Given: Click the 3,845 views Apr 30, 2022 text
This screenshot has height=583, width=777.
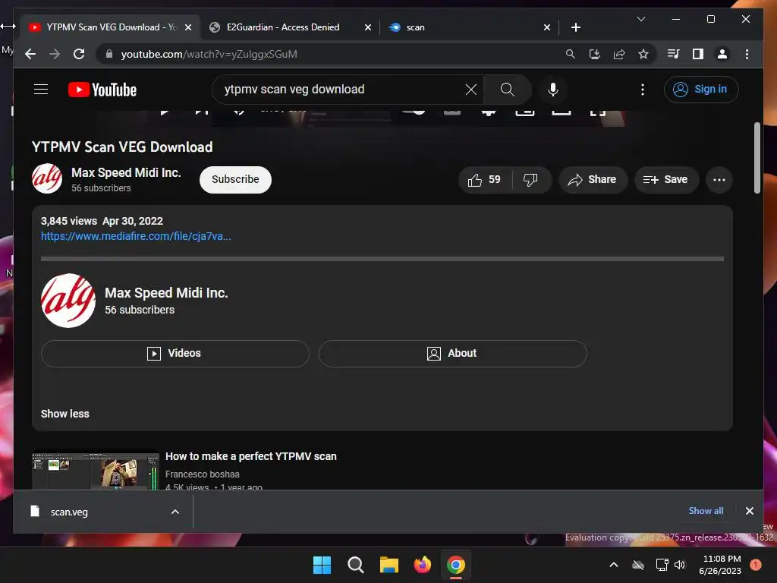Looking at the screenshot, I should click(x=102, y=221).
